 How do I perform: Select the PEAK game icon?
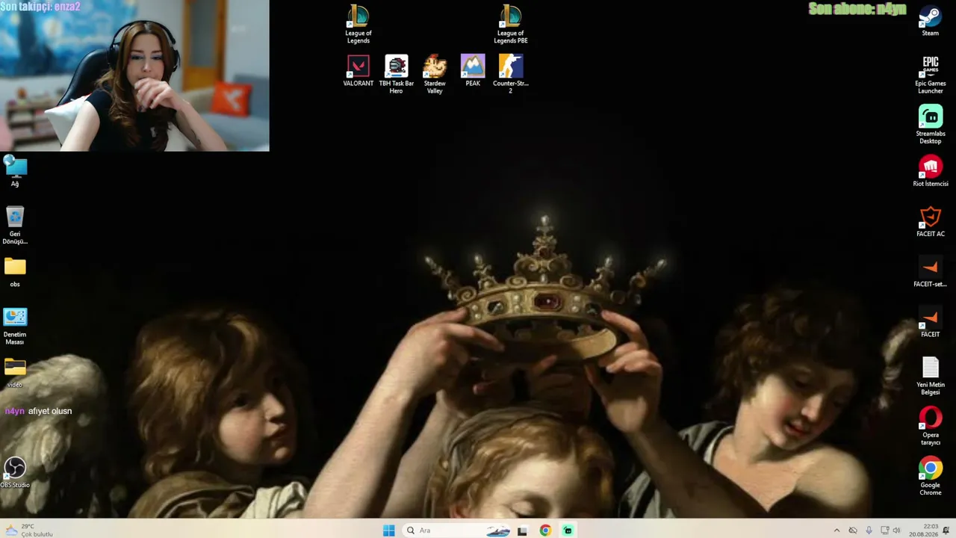coord(473,71)
